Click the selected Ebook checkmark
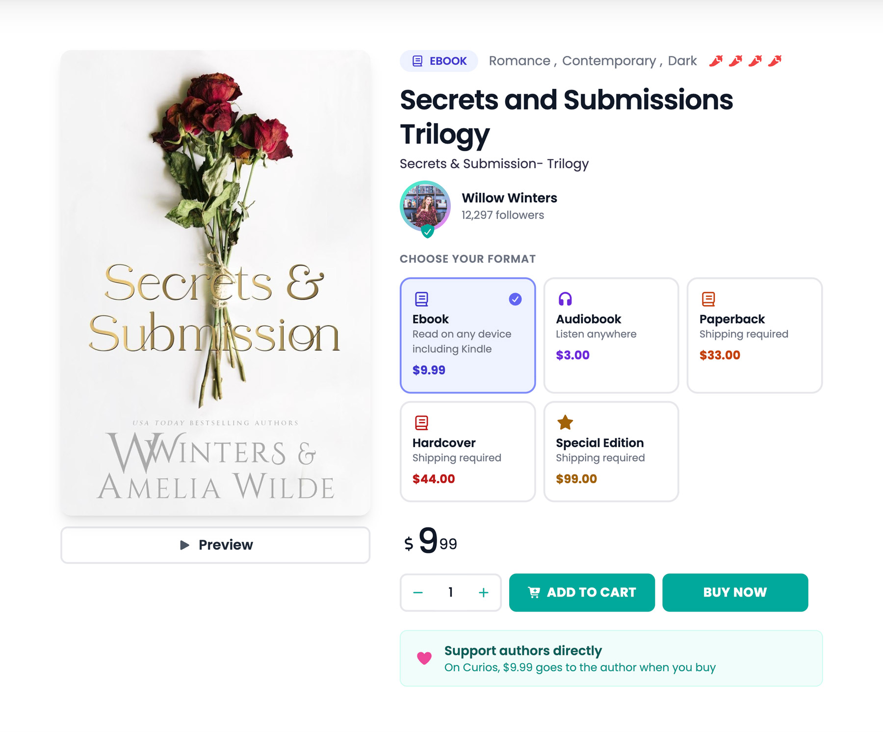Viewport: 883px width, 732px height. (x=515, y=299)
